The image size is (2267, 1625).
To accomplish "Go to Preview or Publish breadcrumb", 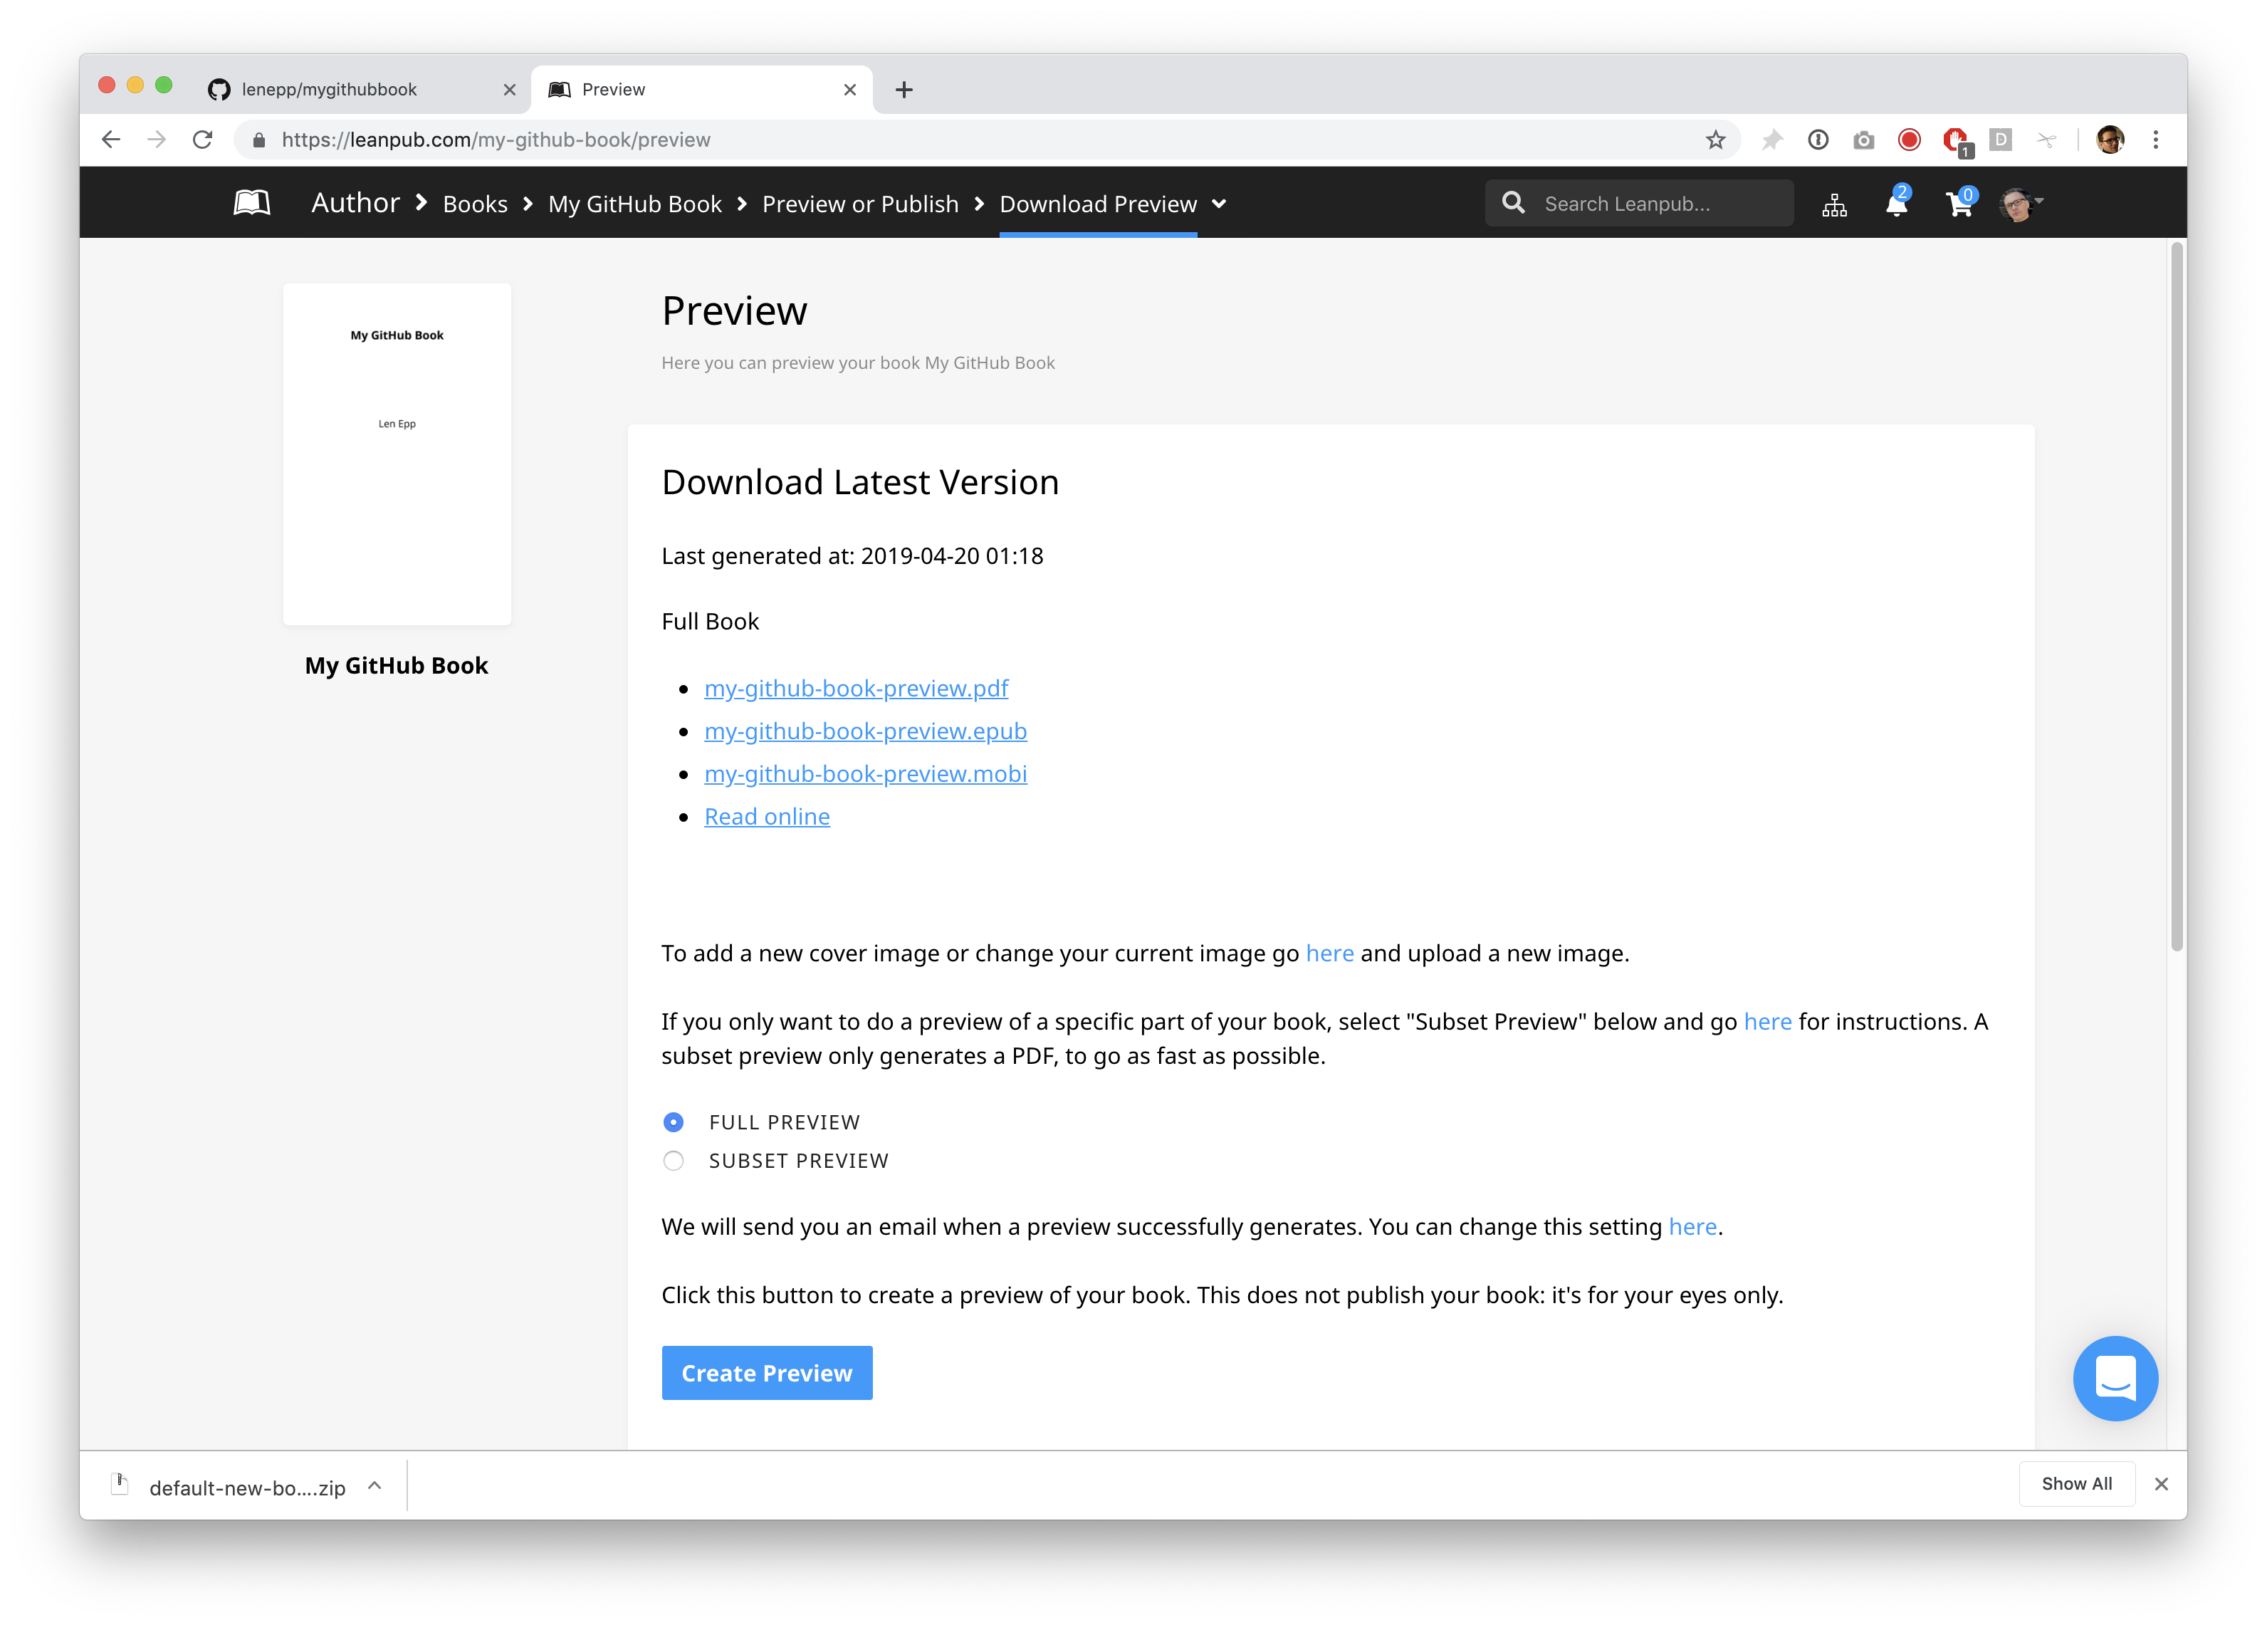I will pos(859,204).
